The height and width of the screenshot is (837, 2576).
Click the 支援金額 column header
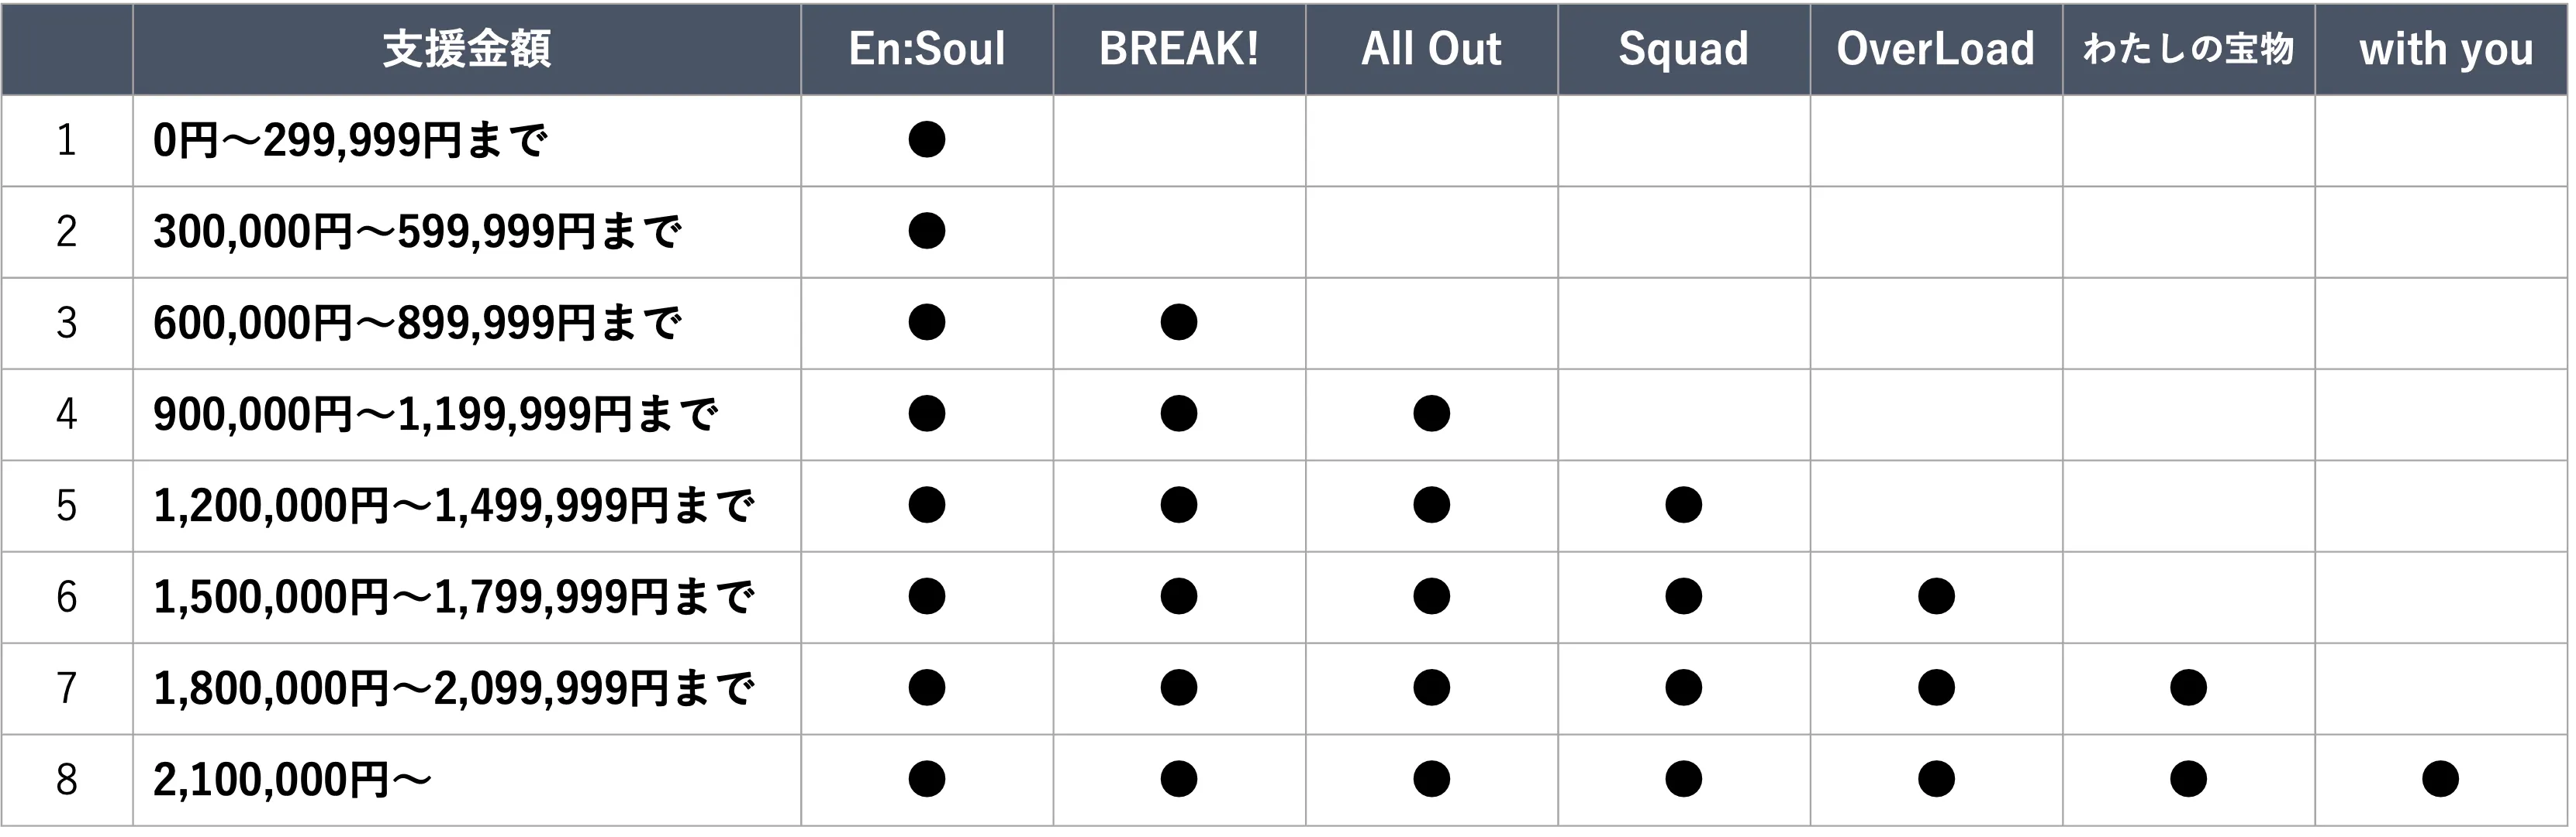coord(466,49)
